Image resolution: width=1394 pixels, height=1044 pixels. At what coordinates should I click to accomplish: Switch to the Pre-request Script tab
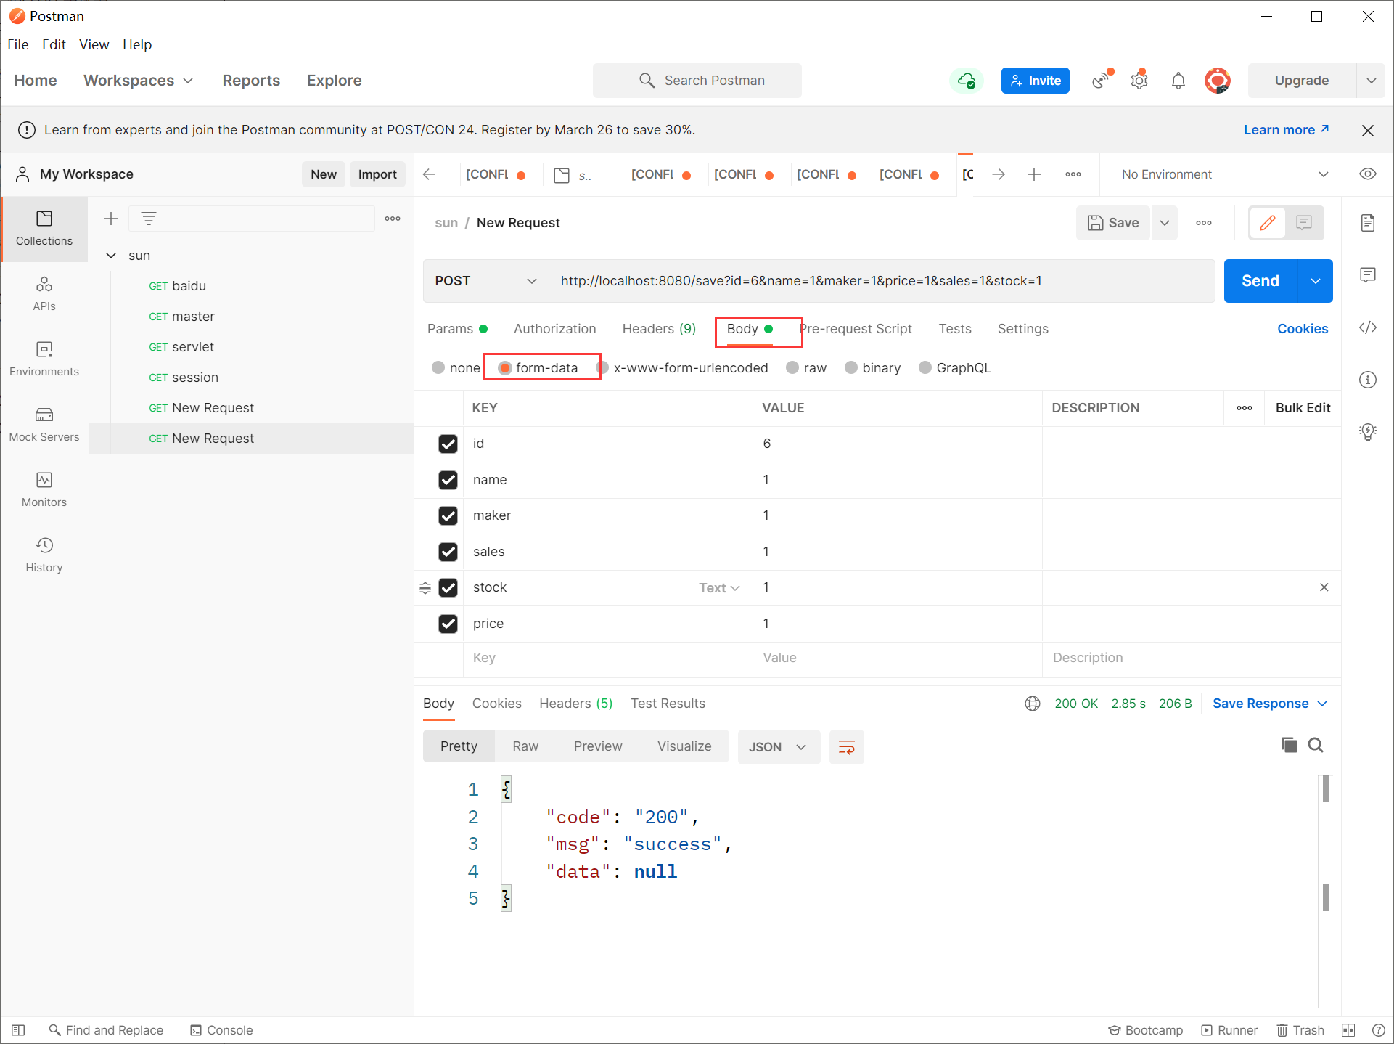tap(856, 328)
